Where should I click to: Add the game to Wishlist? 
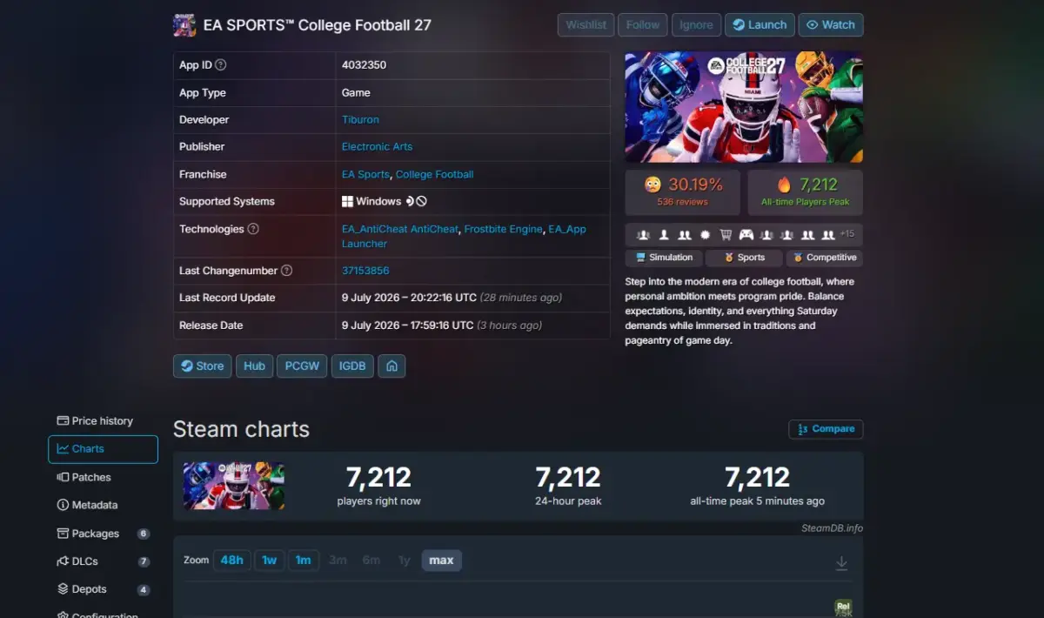pyautogui.click(x=586, y=25)
